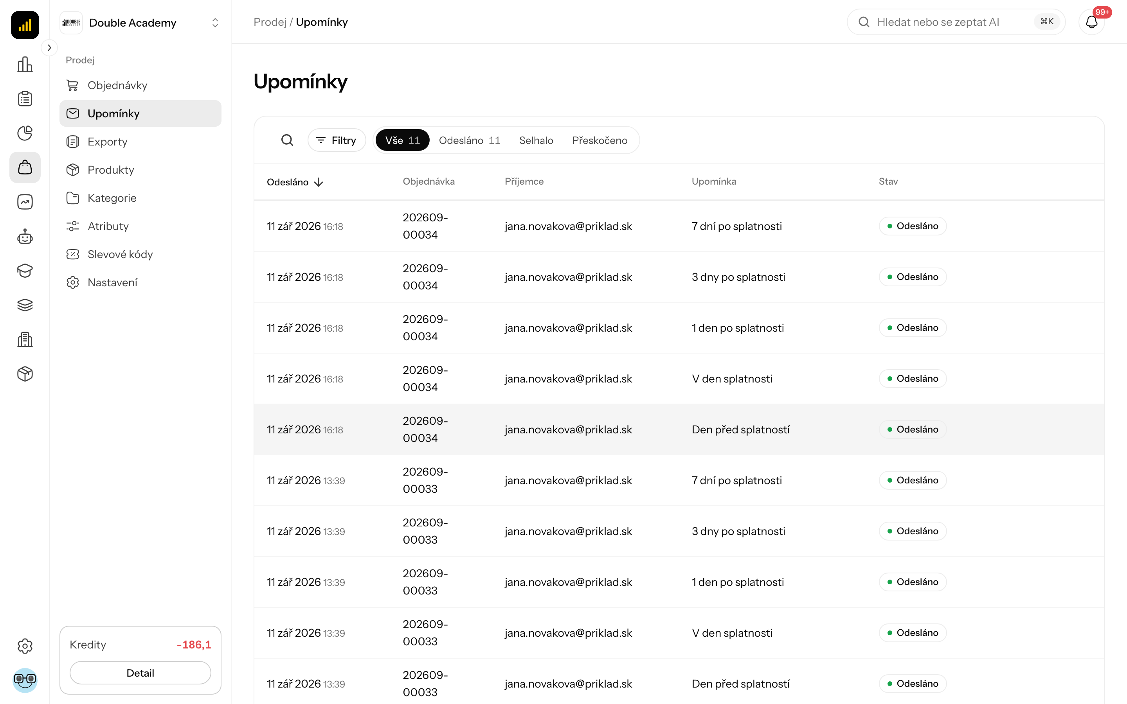
Task: Select the shopping bag sales icon
Action: tap(25, 167)
